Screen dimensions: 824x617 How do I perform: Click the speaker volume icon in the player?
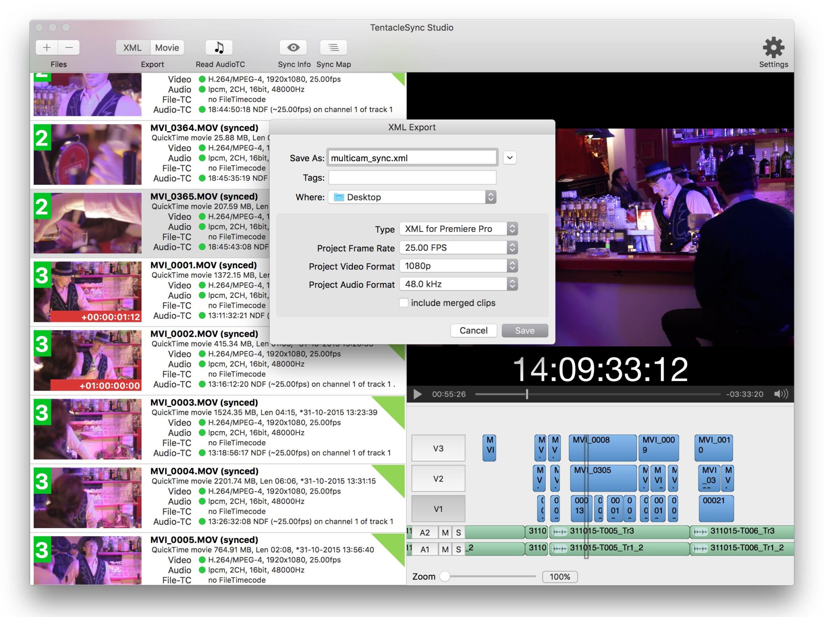pyautogui.click(x=781, y=394)
